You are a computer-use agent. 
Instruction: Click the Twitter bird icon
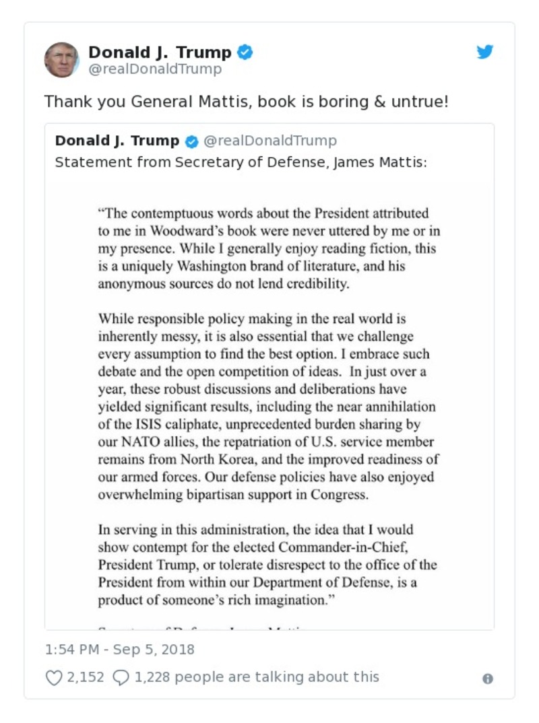click(484, 50)
